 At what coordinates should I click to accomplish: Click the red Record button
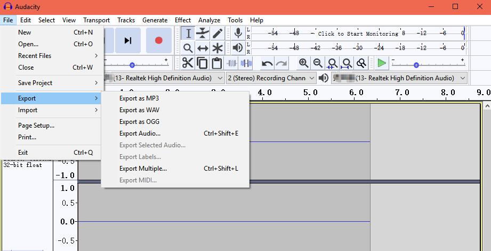pyautogui.click(x=159, y=40)
